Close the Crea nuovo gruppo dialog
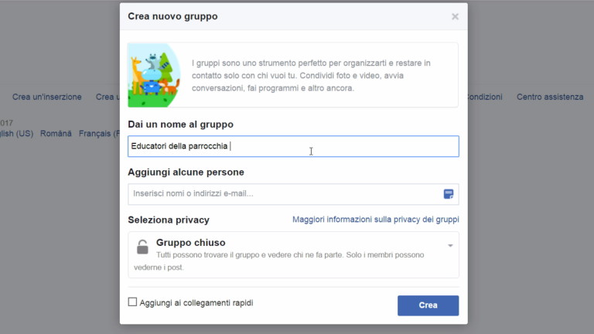594x334 pixels. coord(455,16)
